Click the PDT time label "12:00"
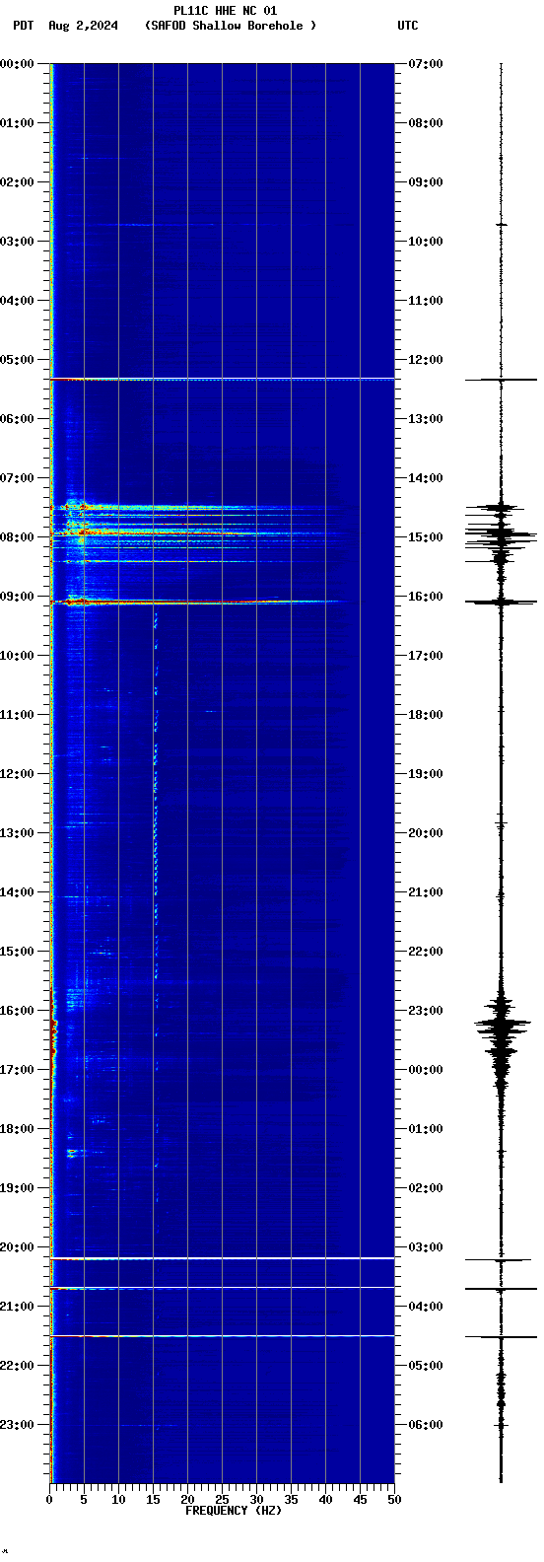The width and height of the screenshot is (544, 1562). point(17,774)
